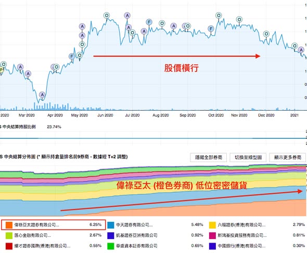
Task: Click the O marker next to the April F marker
Action: pyautogui.click(x=80, y=55)
